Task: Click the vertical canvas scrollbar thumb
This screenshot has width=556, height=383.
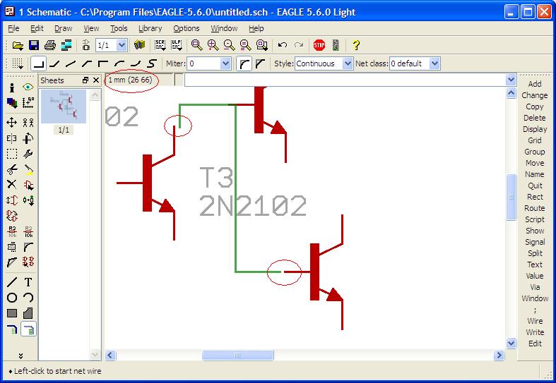Action: tap(511, 197)
